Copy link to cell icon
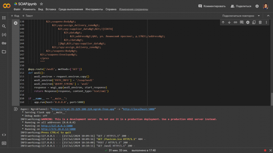The width and height of the screenshot is (273, 153). point(235,22)
